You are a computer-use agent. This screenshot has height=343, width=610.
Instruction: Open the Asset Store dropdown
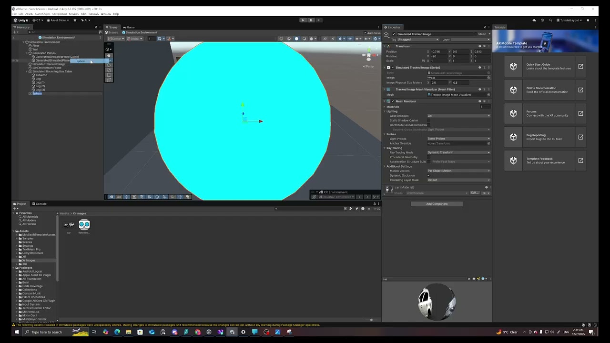[x=58, y=20]
